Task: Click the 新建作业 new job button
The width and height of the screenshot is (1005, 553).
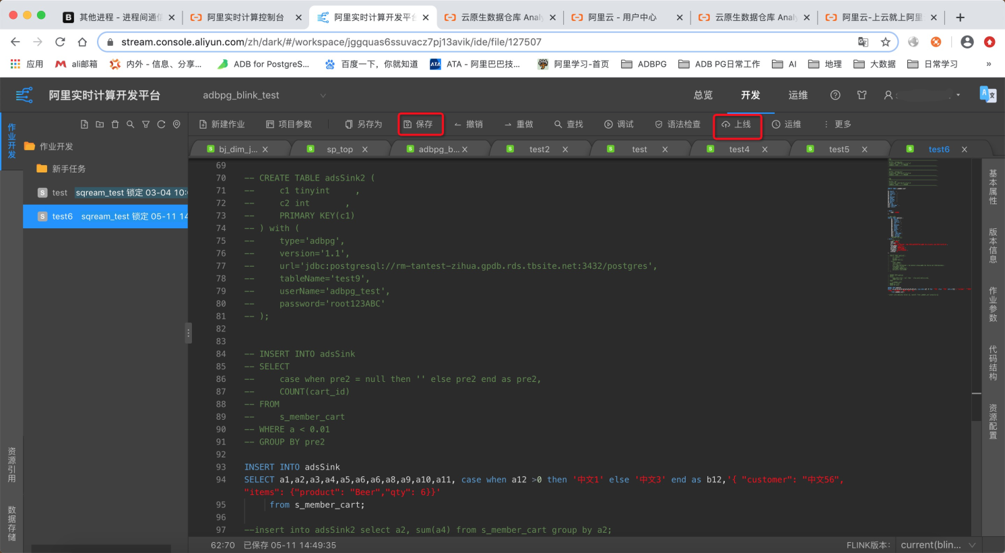Action: tap(222, 125)
